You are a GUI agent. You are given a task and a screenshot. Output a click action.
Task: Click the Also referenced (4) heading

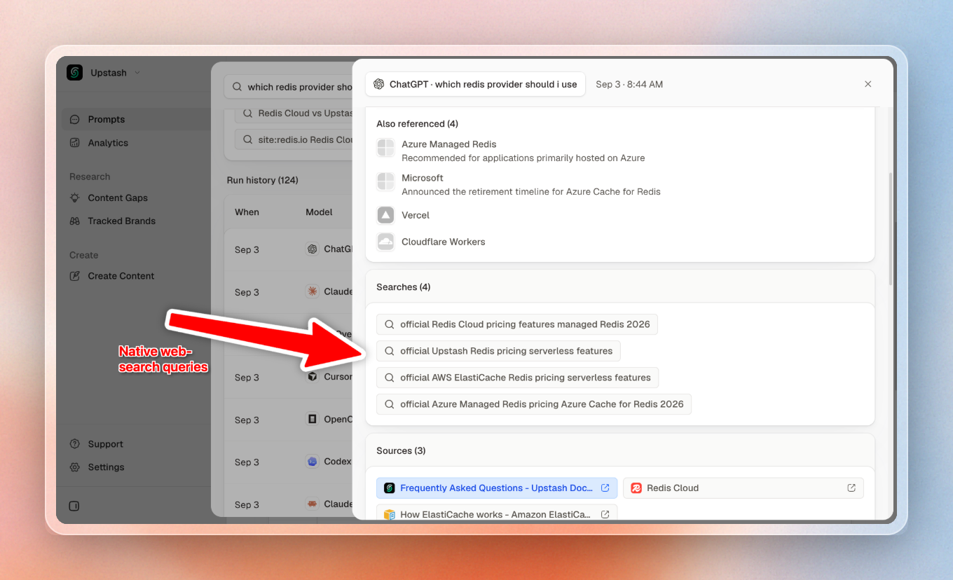(x=417, y=124)
